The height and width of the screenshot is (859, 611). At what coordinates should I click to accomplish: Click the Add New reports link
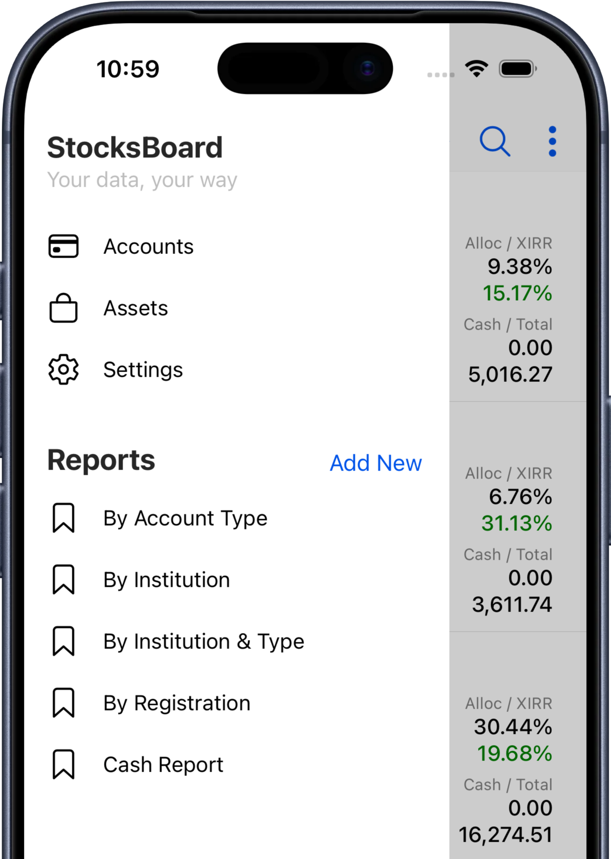point(375,463)
